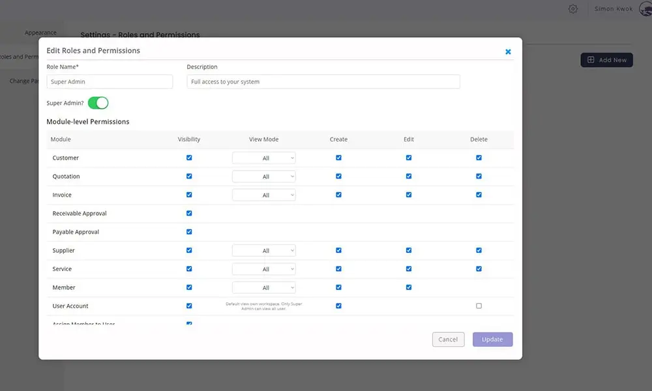Enable User Account delete checkbox
This screenshot has width=652, height=391.
point(479,306)
